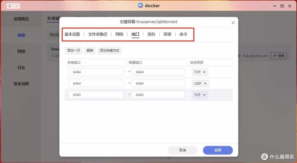Switch to the 别名 tab

tap(151, 34)
